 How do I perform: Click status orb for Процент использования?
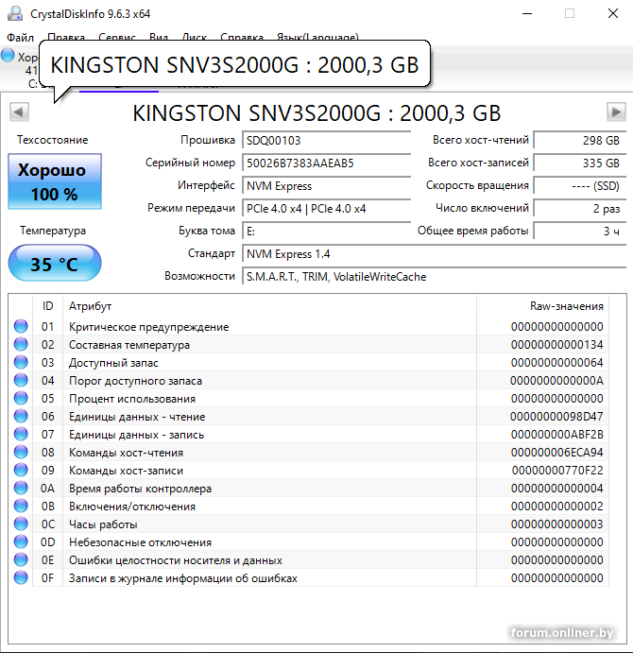click(x=21, y=398)
